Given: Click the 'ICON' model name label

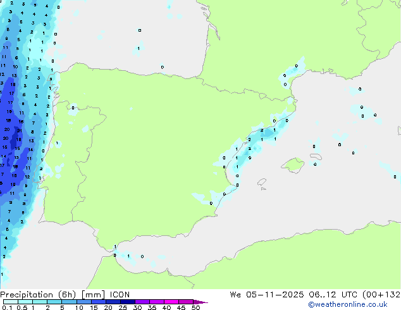Looking at the screenshot, I should [120, 295].
